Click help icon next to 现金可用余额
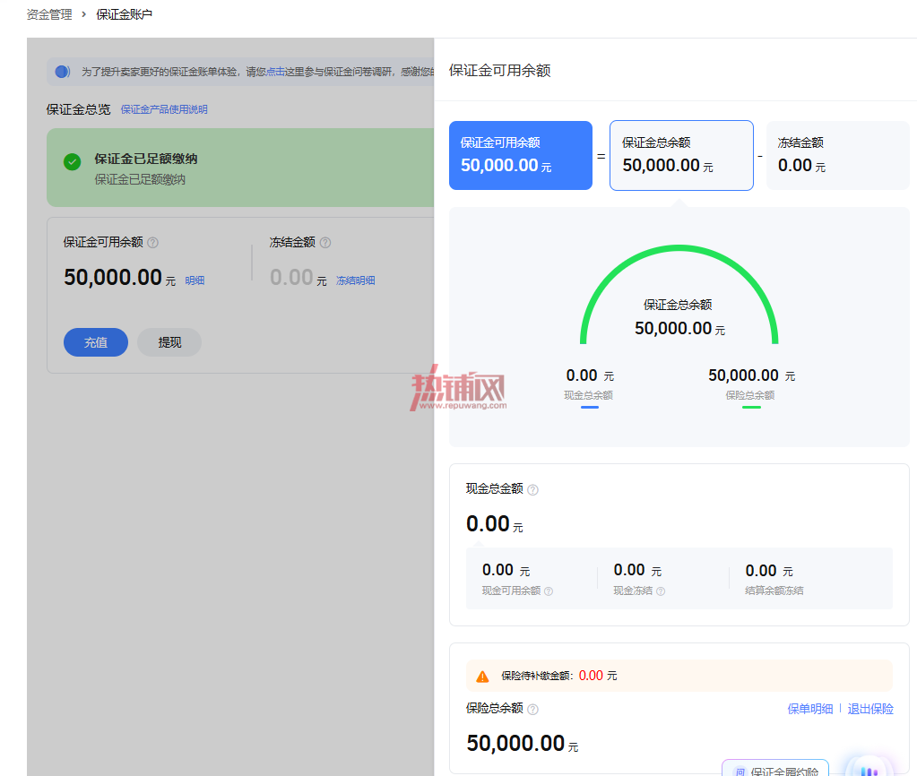This screenshot has width=917, height=776. click(549, 591)
